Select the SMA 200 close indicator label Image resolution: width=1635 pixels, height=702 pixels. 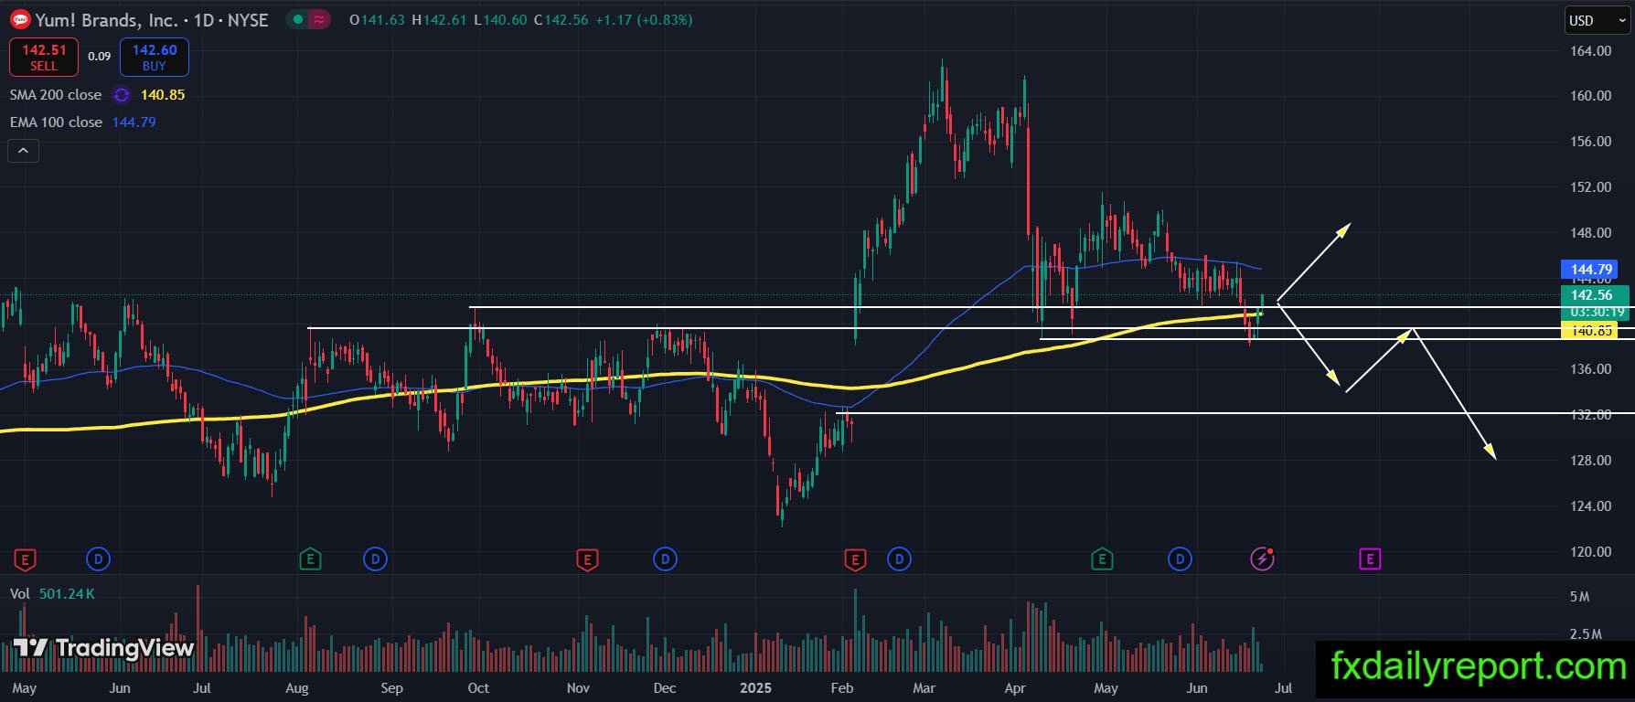56,95
